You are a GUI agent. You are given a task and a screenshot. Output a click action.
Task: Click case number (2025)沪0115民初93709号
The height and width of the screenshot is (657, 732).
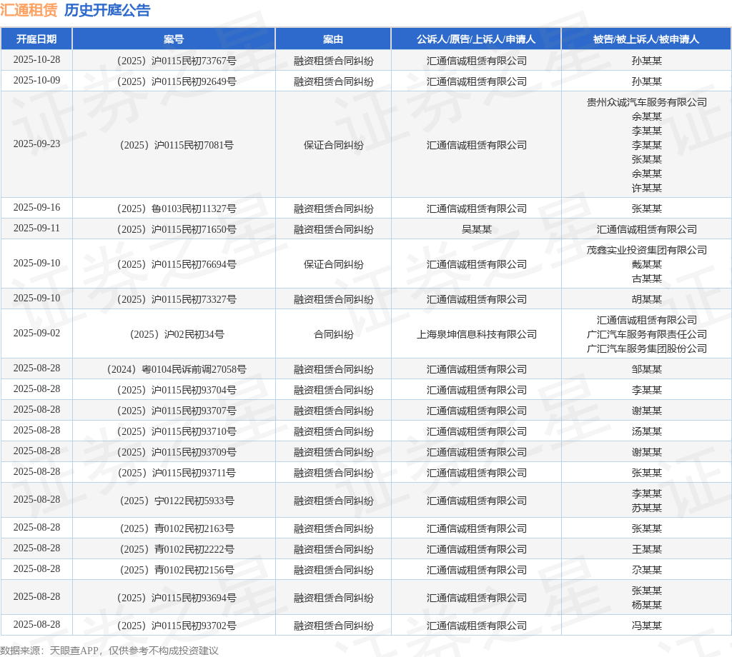point(177,452)
